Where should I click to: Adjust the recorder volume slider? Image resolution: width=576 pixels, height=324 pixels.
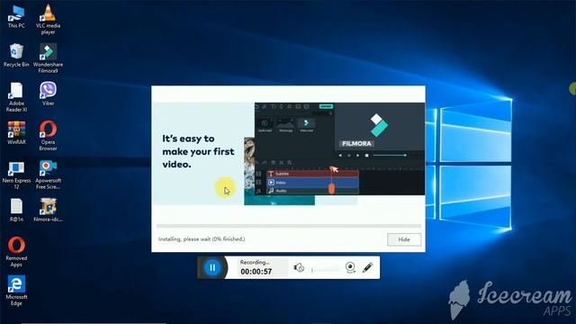(x=325, y=270)
